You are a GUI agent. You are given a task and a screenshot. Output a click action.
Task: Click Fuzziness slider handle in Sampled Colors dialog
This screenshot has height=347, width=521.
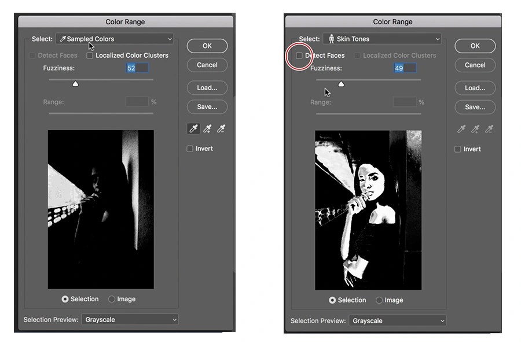(x=75, y=84)
